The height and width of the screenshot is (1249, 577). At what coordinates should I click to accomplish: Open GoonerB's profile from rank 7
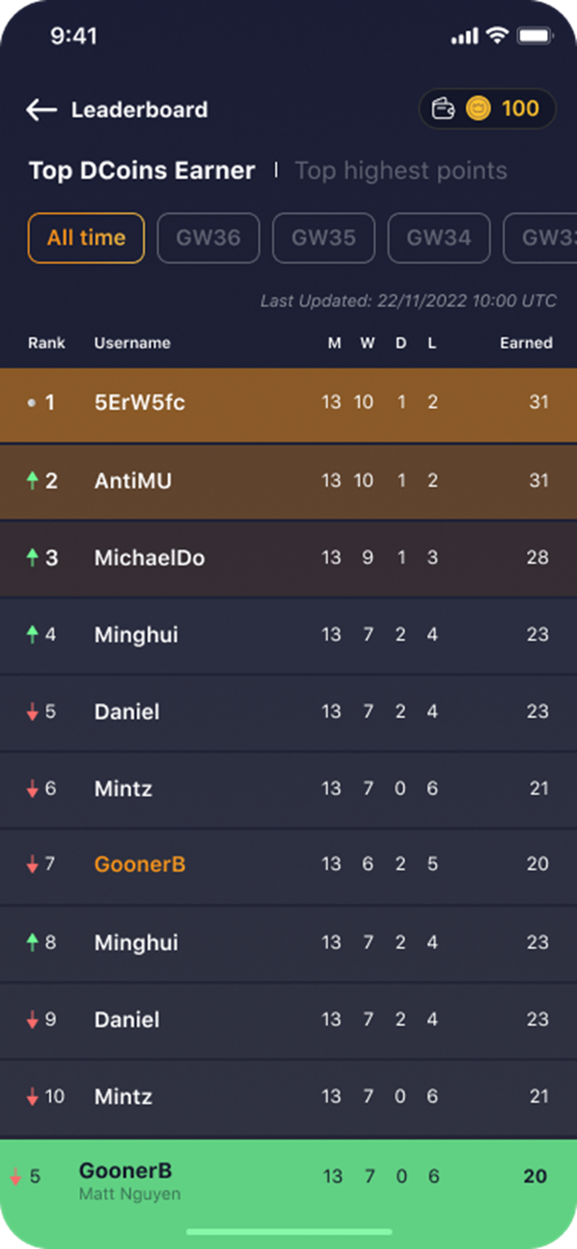(x=139, y=865)
